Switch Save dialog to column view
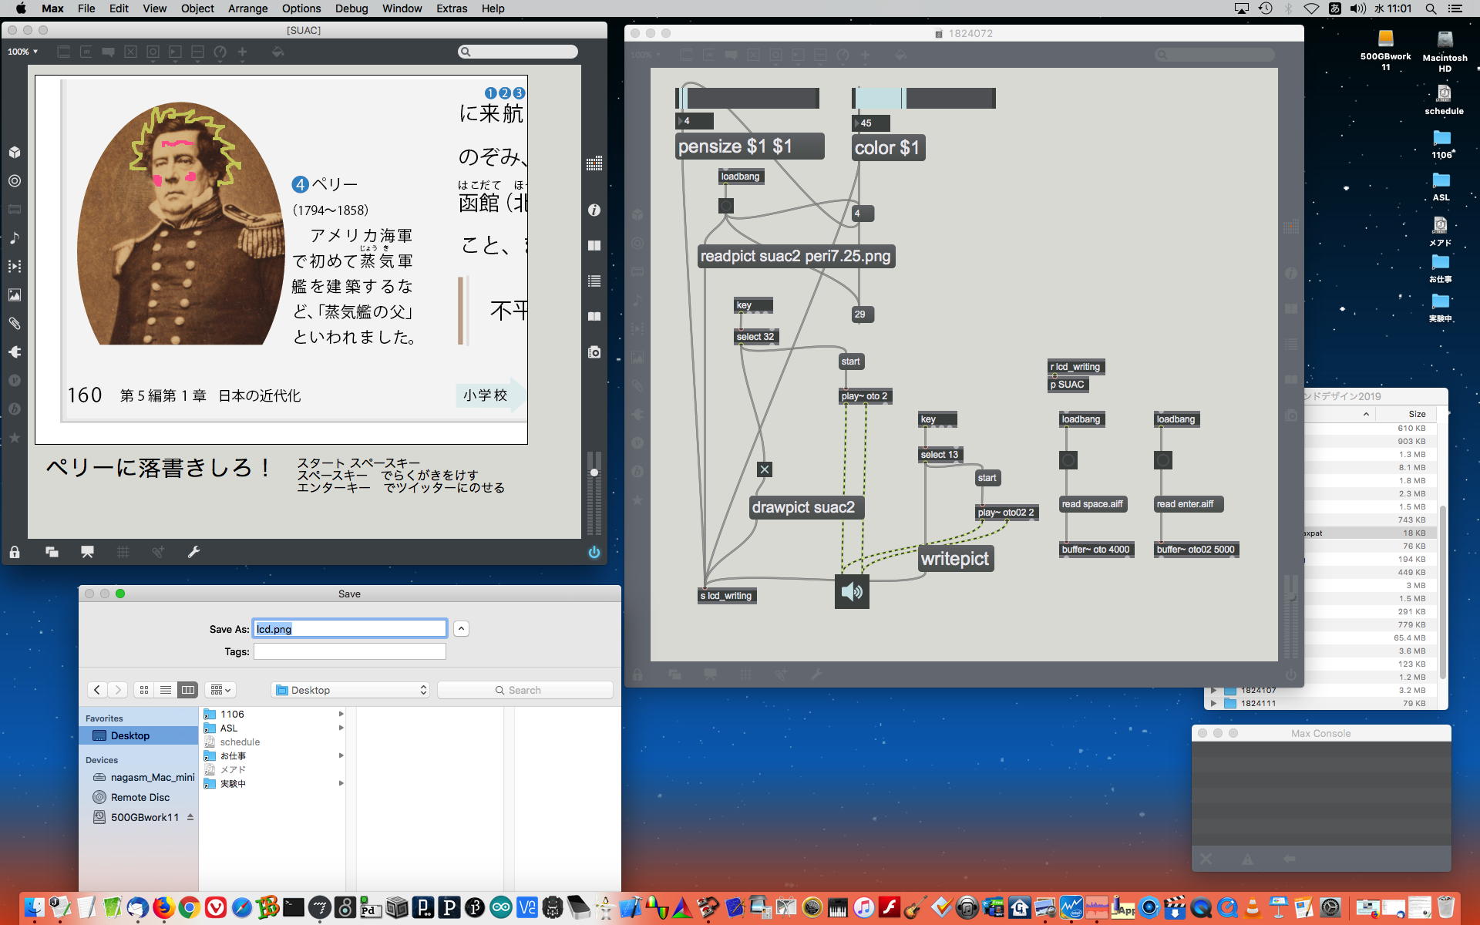The image size is (1480, 925). (x=187, y=690)
